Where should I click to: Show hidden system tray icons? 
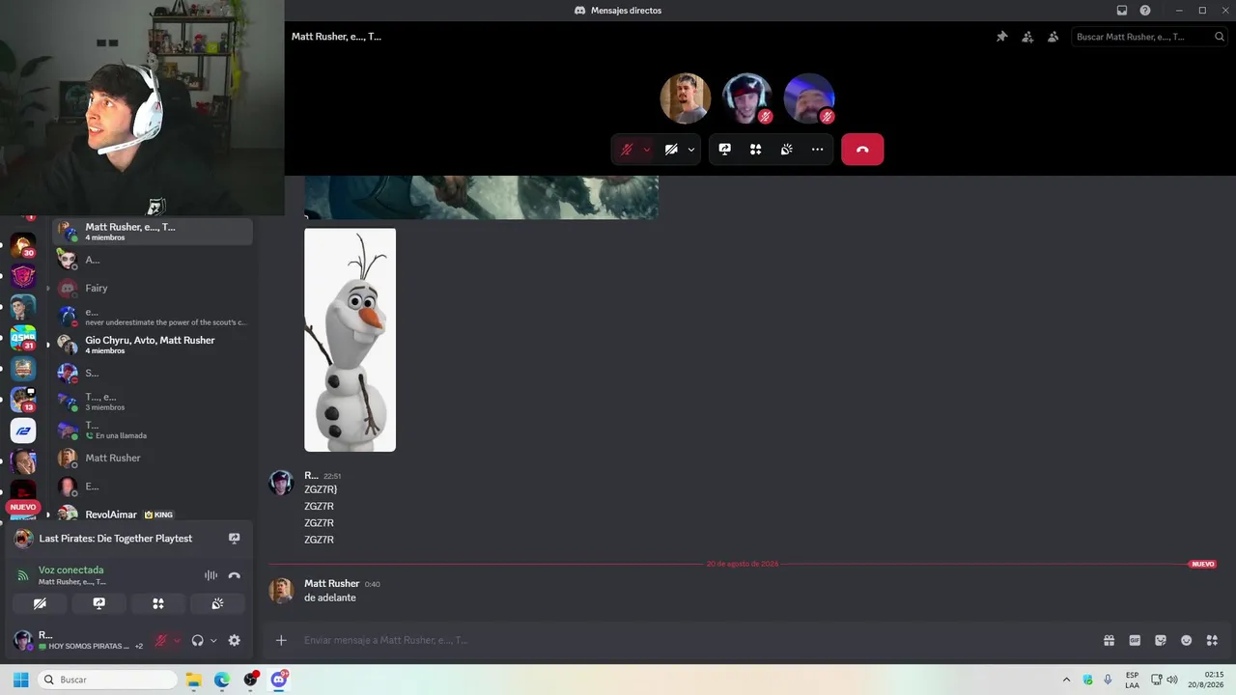point(1066,680)
